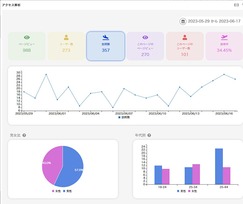
Task: Open the date range 2023-05-29 から 2023-06-17 picker
Action: 214,21
